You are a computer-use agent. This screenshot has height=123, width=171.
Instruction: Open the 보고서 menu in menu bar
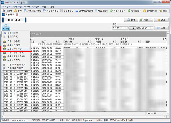[x=27, y=6]
